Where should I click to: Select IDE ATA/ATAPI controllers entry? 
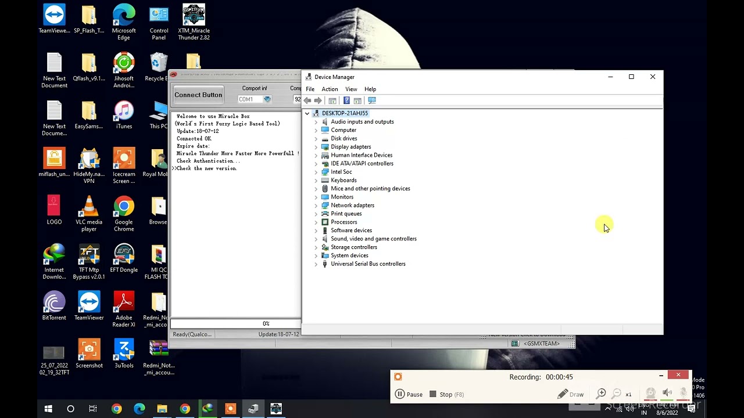pos(362,164)
